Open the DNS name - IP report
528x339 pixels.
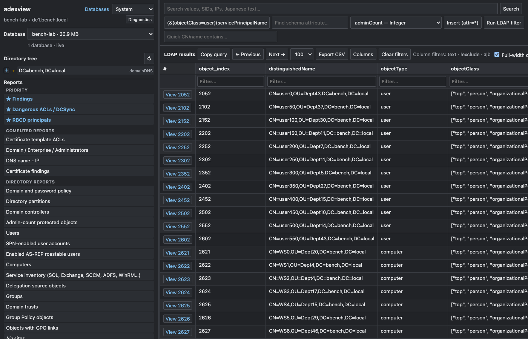point(79,160)
